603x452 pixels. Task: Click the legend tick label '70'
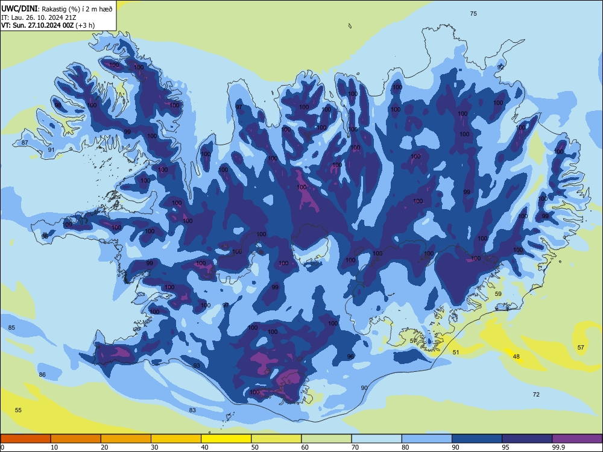tap(355, 447)
